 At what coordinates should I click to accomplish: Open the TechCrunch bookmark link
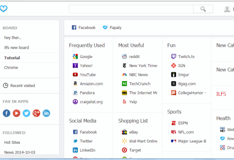point(140,84)
